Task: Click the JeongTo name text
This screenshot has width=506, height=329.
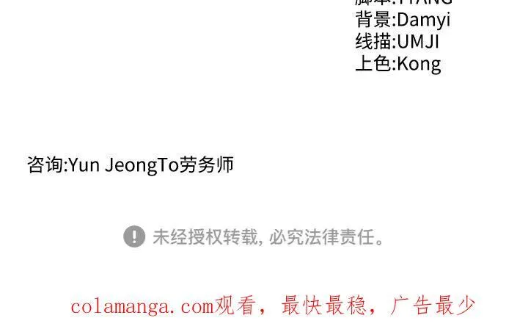Action: (142, 165)
